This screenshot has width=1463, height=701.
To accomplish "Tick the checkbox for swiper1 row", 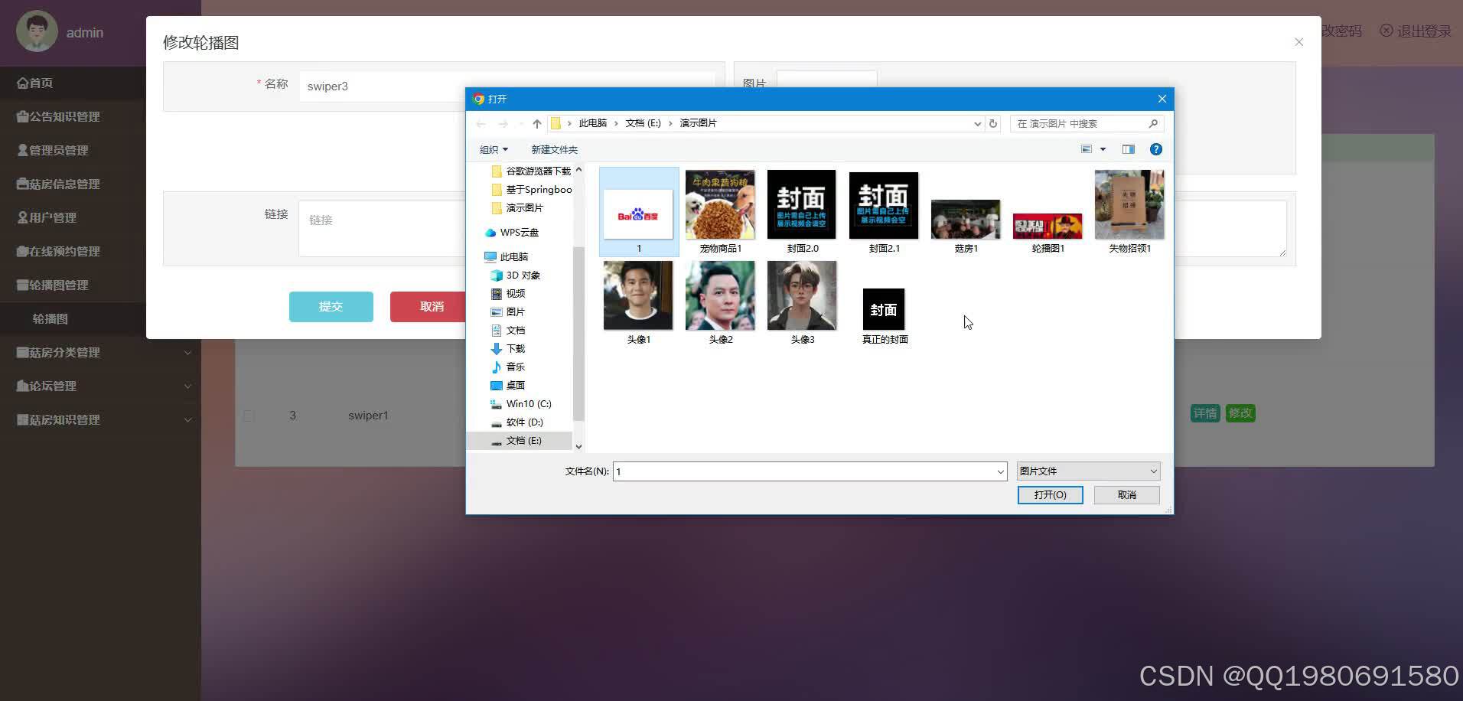I will [x=249, y=416].
